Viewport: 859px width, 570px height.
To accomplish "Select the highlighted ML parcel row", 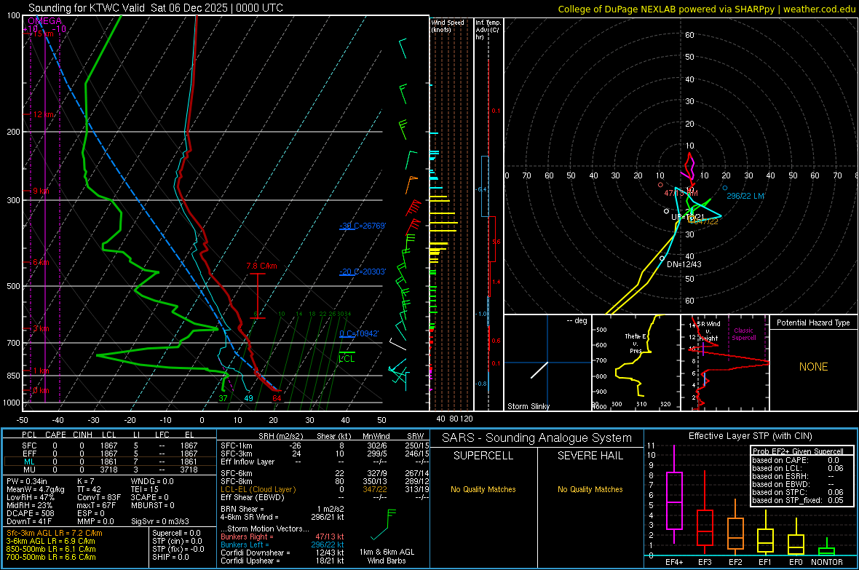I will coord(110,462).
